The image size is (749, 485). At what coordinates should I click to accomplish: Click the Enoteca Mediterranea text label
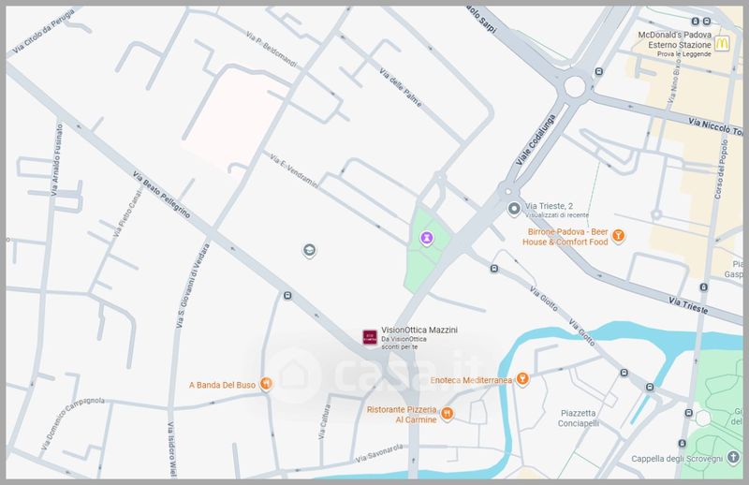coord(471,380)
